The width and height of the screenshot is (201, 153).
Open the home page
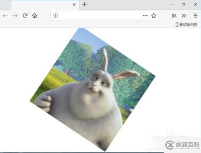point(34,16)
